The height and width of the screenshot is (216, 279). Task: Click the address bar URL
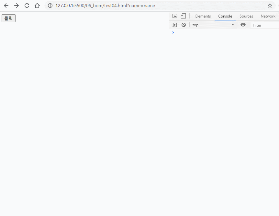[105, 6]
